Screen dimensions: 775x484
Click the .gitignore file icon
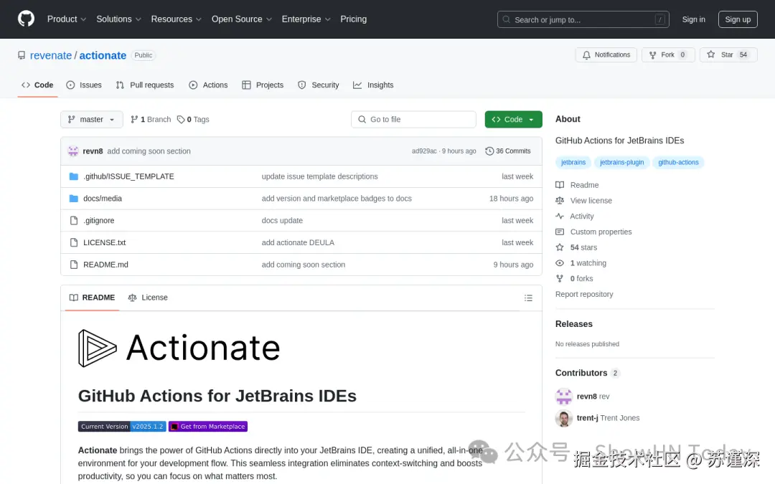point(74,220)
